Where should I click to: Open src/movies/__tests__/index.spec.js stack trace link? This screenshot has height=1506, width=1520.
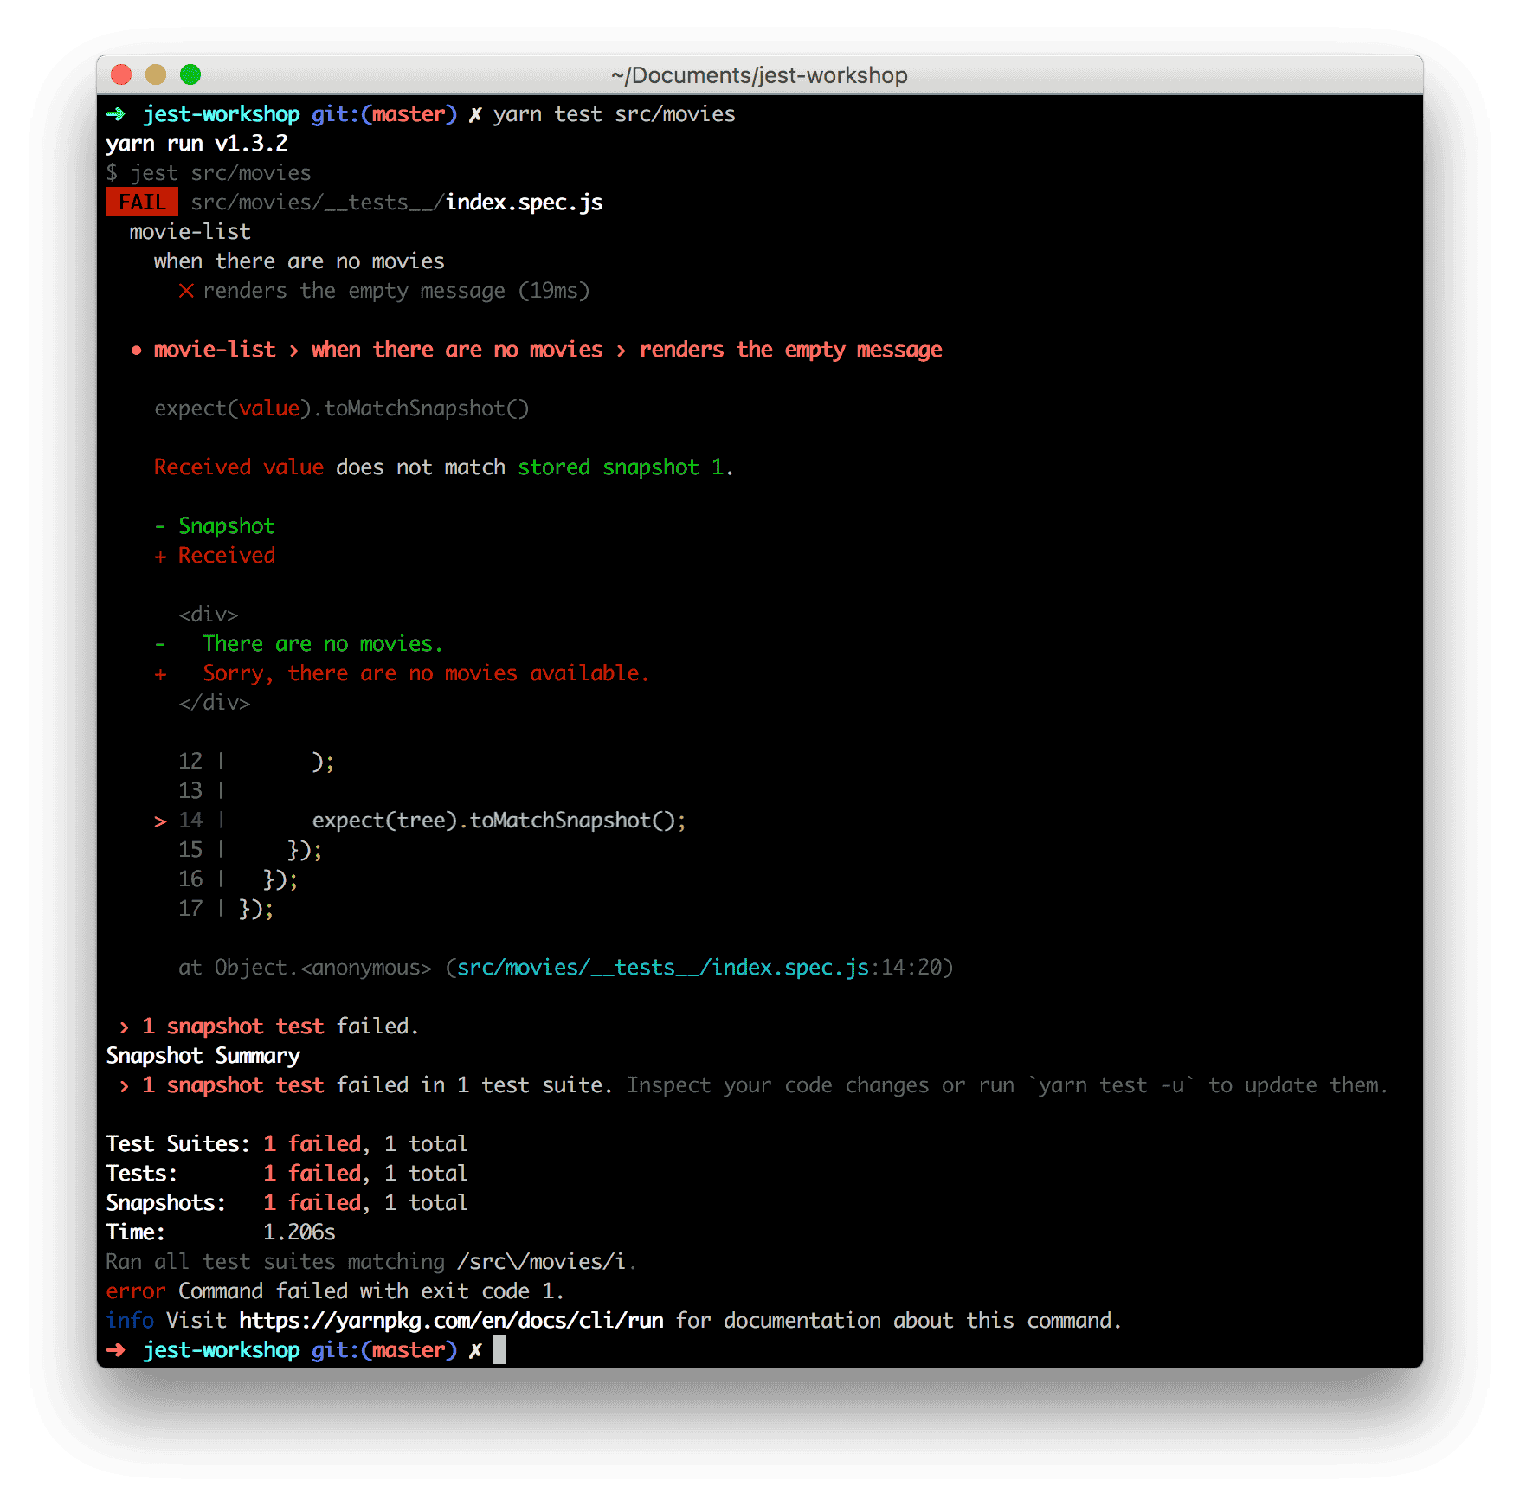(x=663, y=968)
